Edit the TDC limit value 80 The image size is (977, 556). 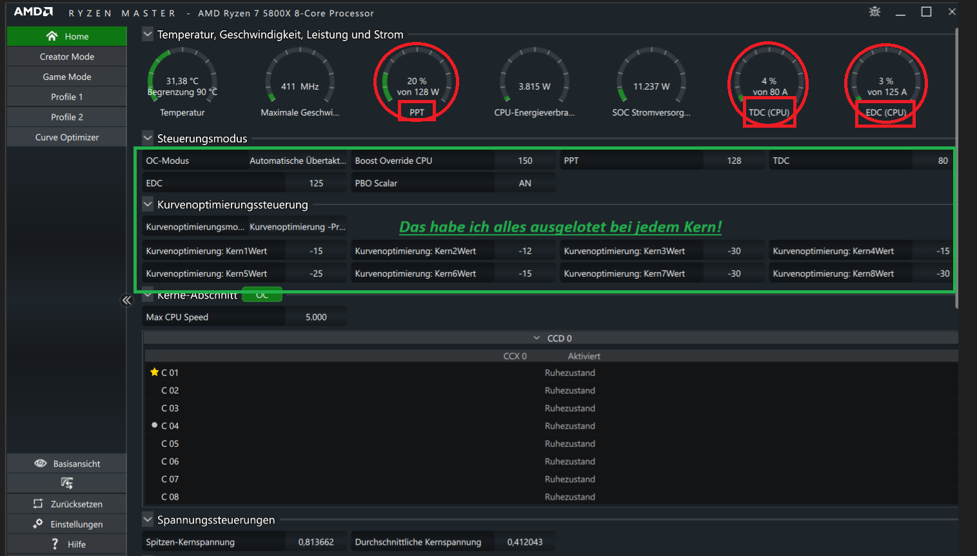tap(933, 161)
